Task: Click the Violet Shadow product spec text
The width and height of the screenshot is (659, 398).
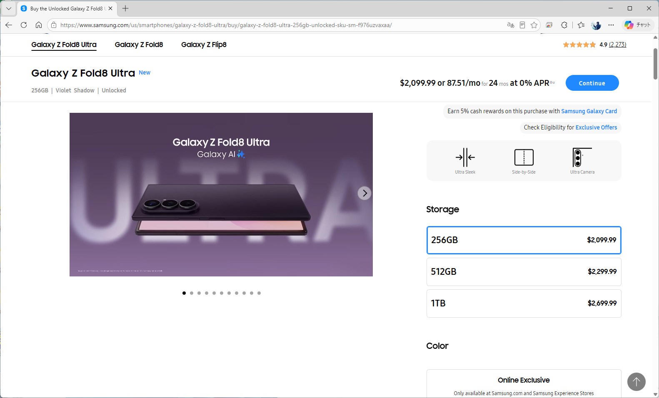Action: (75, 90)
